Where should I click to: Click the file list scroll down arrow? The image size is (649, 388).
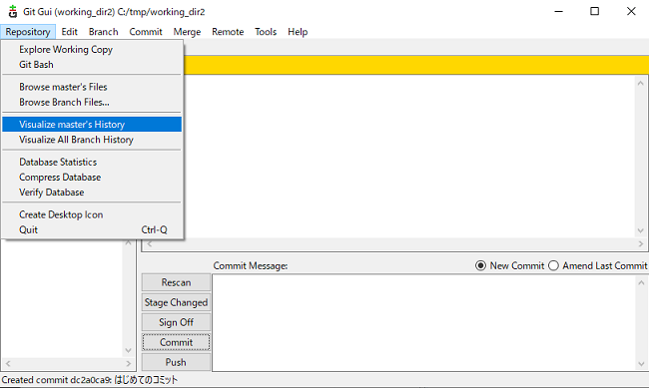(x=129, y=350)
